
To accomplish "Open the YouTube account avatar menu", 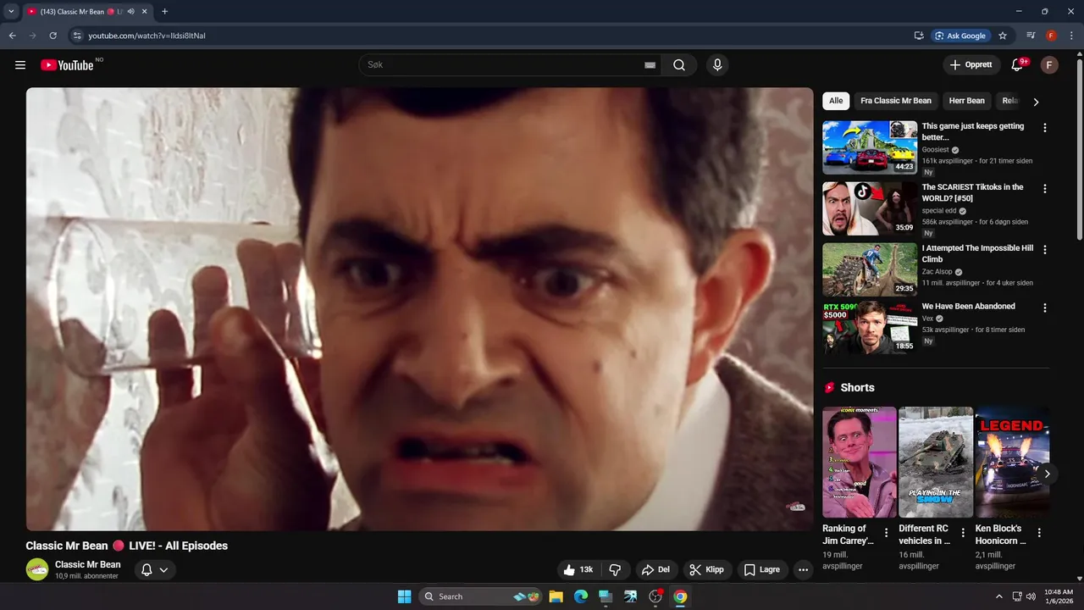I will (1049, 65).
